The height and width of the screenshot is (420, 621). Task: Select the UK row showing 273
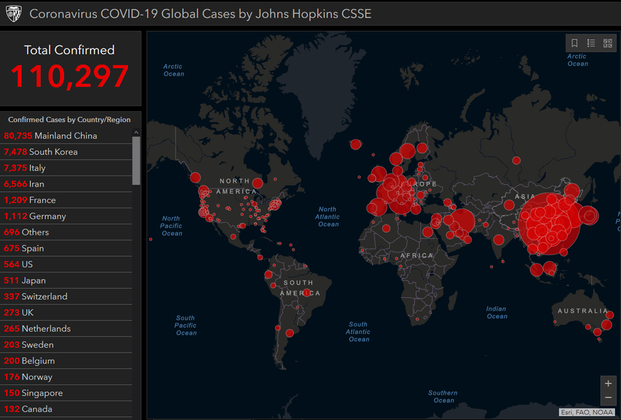pos(66,313)
